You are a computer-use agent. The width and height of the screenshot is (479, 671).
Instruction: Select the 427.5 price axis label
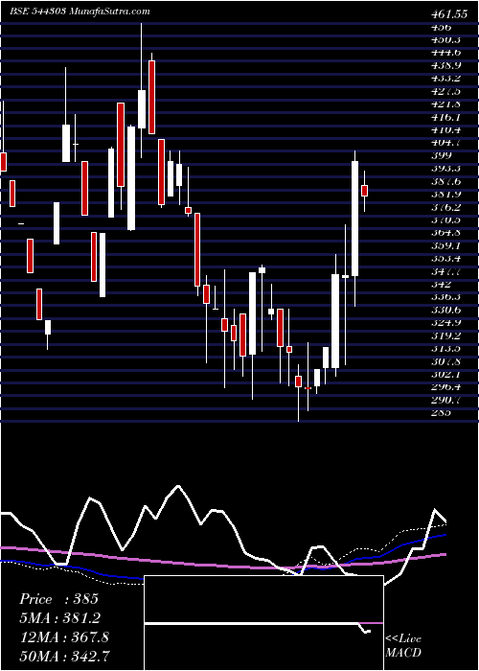(446, 91)
